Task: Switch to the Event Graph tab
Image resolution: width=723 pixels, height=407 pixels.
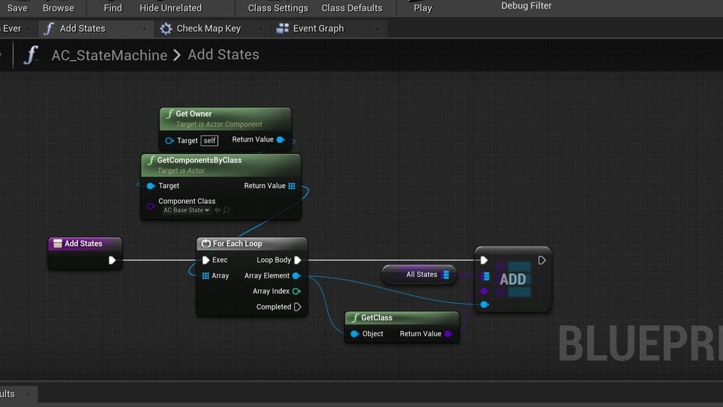Action: click(x=318, y=29)
